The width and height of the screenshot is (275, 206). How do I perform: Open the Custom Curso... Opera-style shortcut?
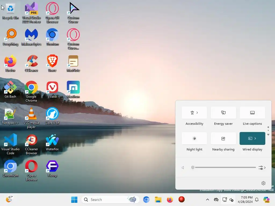(x=73, y=39)
